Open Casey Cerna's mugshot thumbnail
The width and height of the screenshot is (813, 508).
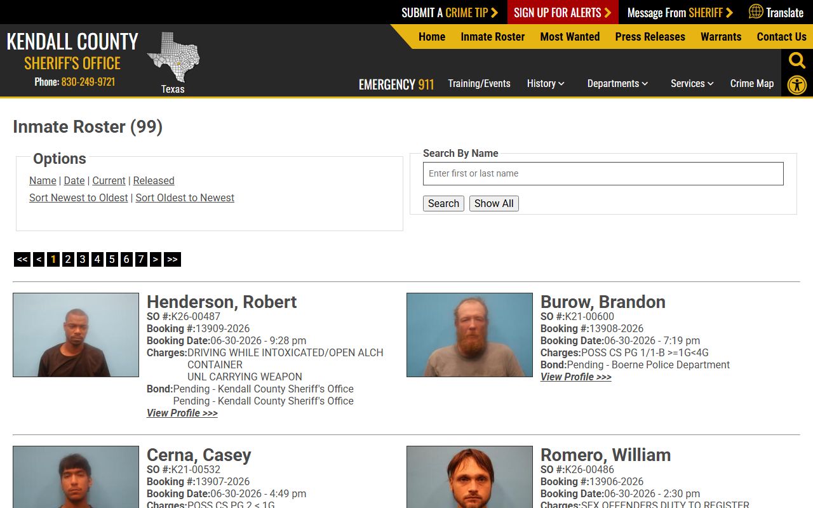coord(76,477)
